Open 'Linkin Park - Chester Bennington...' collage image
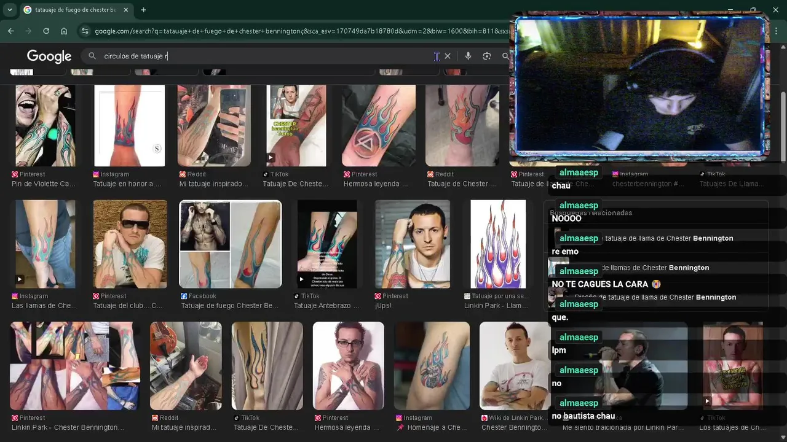Viewport: 787px width, 442px height. tap(75, 366)
